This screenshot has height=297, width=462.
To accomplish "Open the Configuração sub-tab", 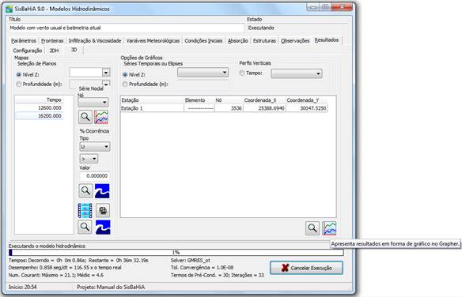I will pos(28,51).
